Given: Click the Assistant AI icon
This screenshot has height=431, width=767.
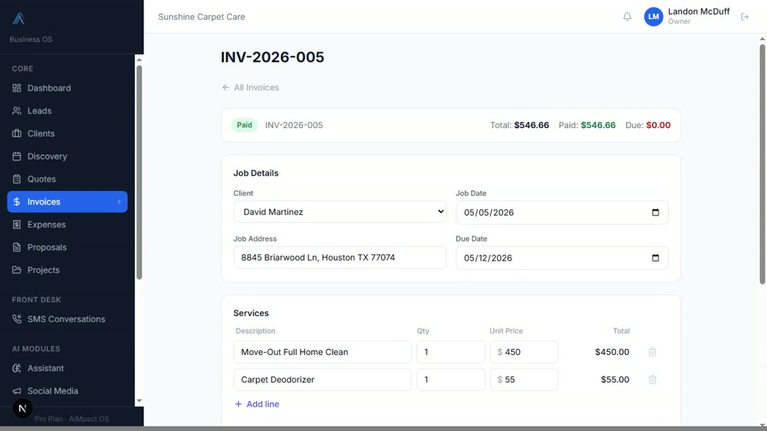Looking at the screenshot, I should click(x=17, y=368).
